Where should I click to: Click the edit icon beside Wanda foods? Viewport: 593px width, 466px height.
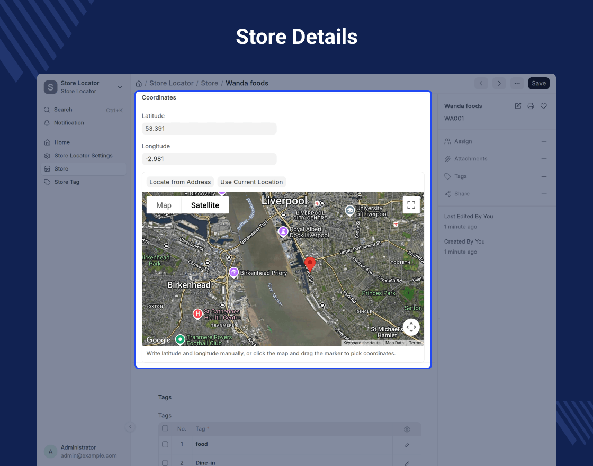tap(518, 106)
